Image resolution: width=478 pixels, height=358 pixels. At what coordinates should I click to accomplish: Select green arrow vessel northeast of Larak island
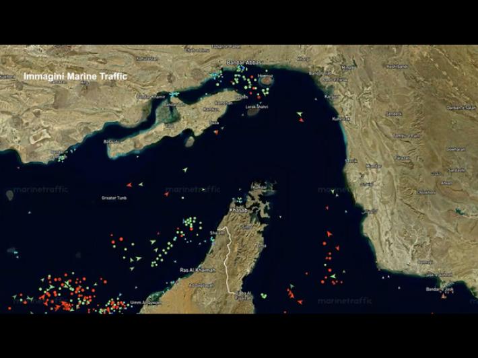pos(300,114)
